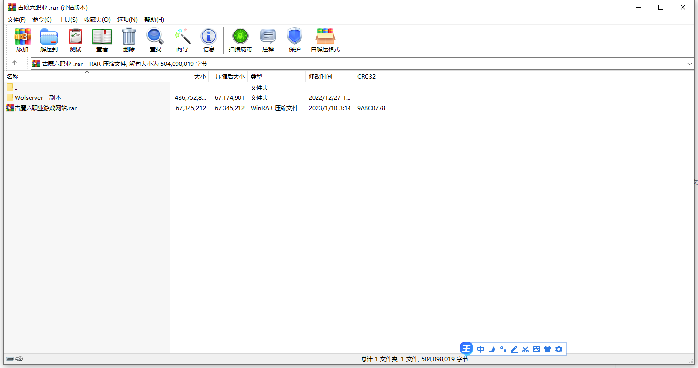The height and width of the screenshot is (368, 698).
Task: Open the 收藏夹(O) favorites menu
Action: tap(97, 20)
